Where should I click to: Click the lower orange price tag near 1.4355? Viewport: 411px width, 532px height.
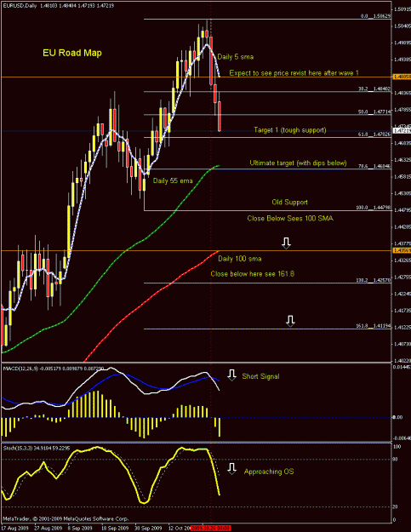tap(402, 250)
